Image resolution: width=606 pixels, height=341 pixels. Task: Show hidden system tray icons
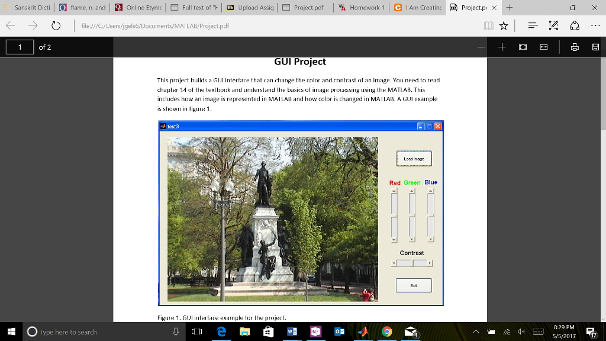476,332
